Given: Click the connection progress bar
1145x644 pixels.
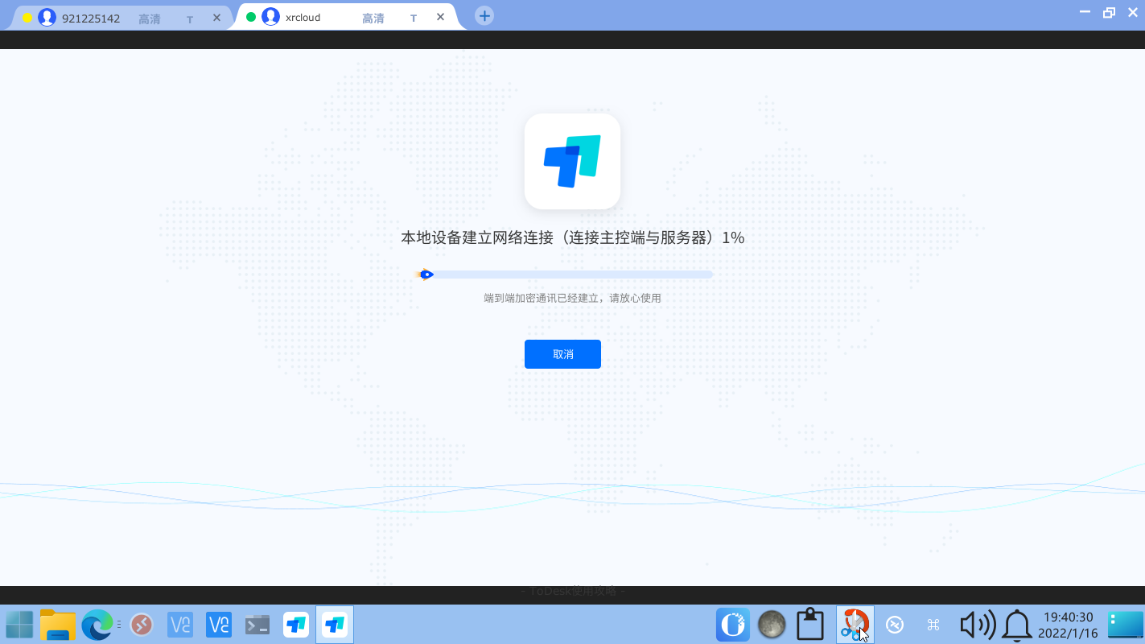Looking at the screenshot, I should [566, 275].
